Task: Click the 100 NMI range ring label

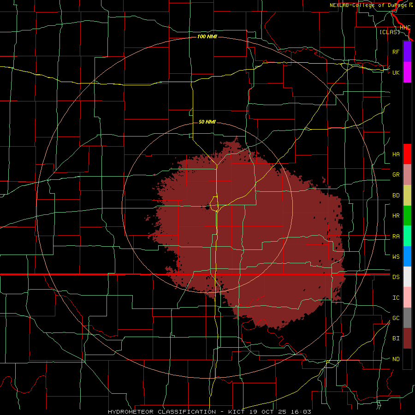Action: (207, 36)
